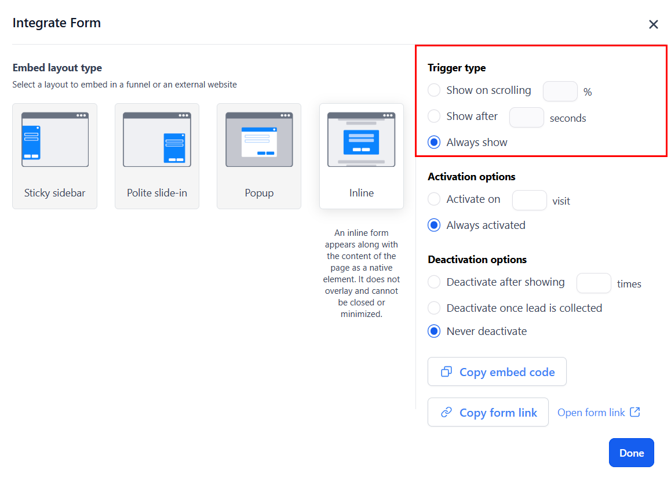This screenshot has height=481, width=671.
Task: Click the 'Embed layout type' heading
Action: tap(57, 68)
